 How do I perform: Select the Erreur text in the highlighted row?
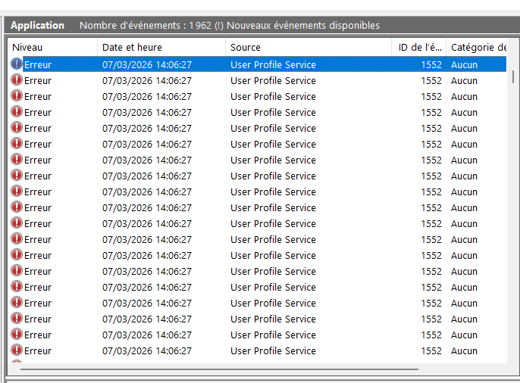[38, 65]
